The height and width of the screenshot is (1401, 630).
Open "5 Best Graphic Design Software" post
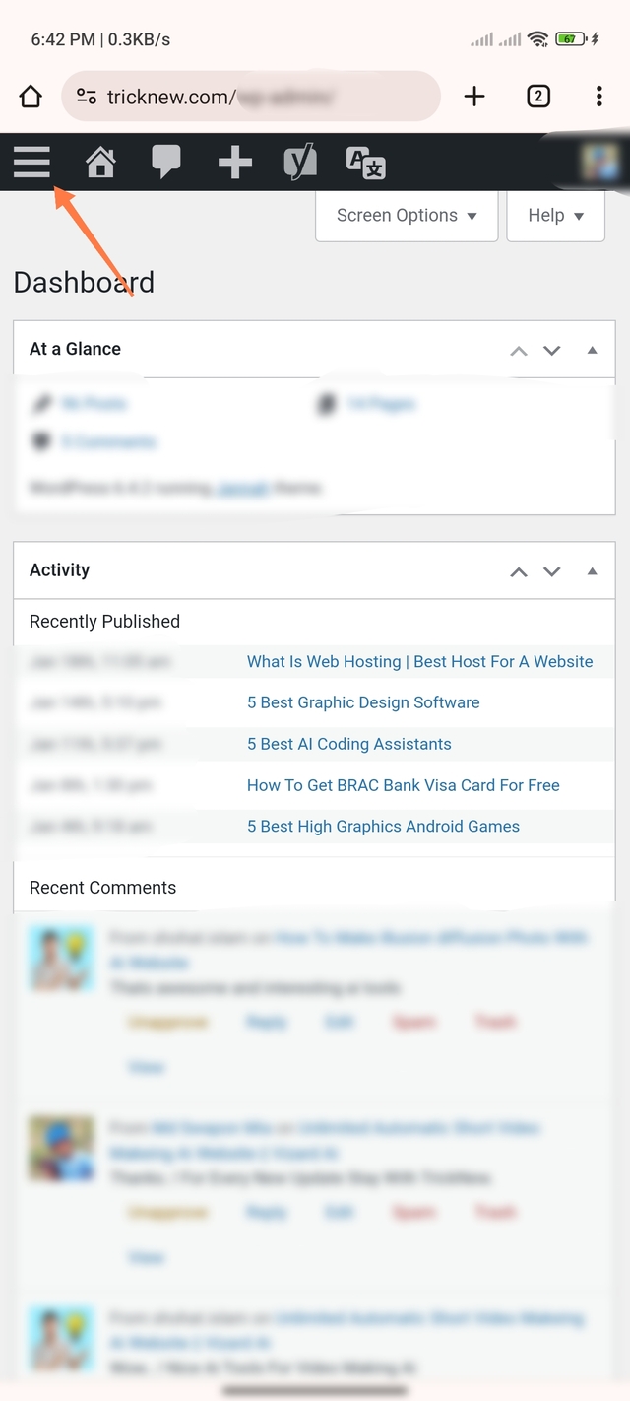[x=363, y=702]
